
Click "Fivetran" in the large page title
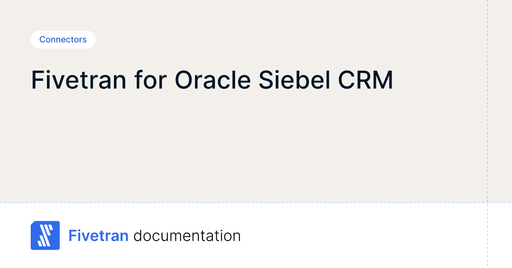pyautogui.click(x=79, y=80)
